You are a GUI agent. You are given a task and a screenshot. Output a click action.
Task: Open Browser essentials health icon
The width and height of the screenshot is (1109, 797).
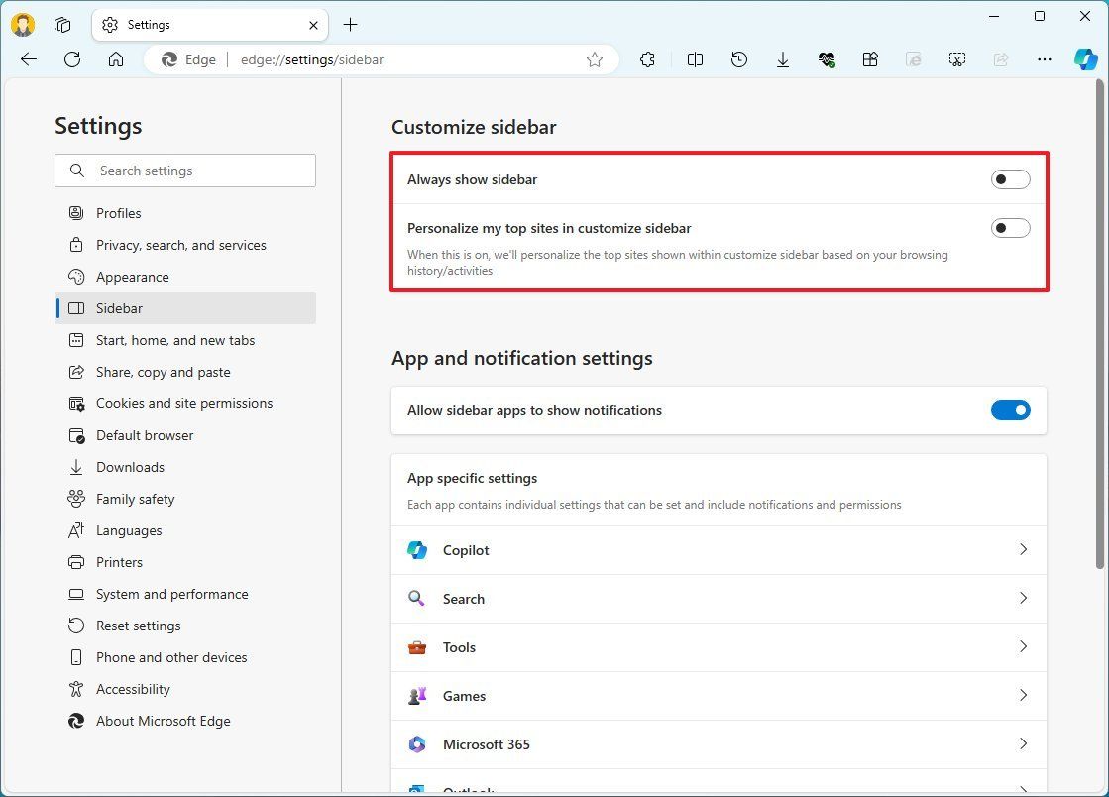827,59
